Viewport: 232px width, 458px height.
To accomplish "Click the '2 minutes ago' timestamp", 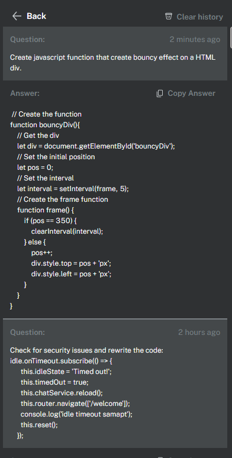I will [195, 40].
